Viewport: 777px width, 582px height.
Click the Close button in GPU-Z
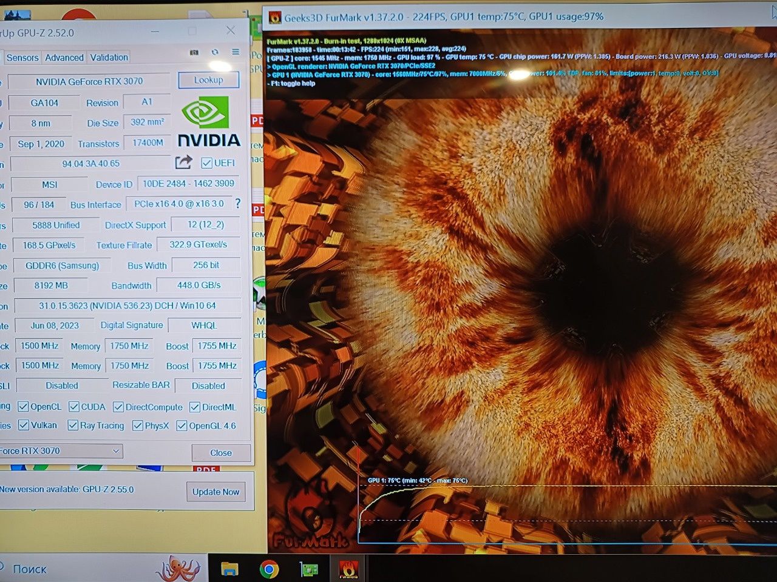pyautogui.click(x=221, y=453)
